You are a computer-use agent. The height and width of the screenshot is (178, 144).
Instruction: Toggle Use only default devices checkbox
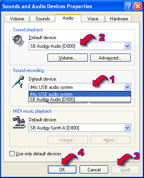click(x=12, y=153)
